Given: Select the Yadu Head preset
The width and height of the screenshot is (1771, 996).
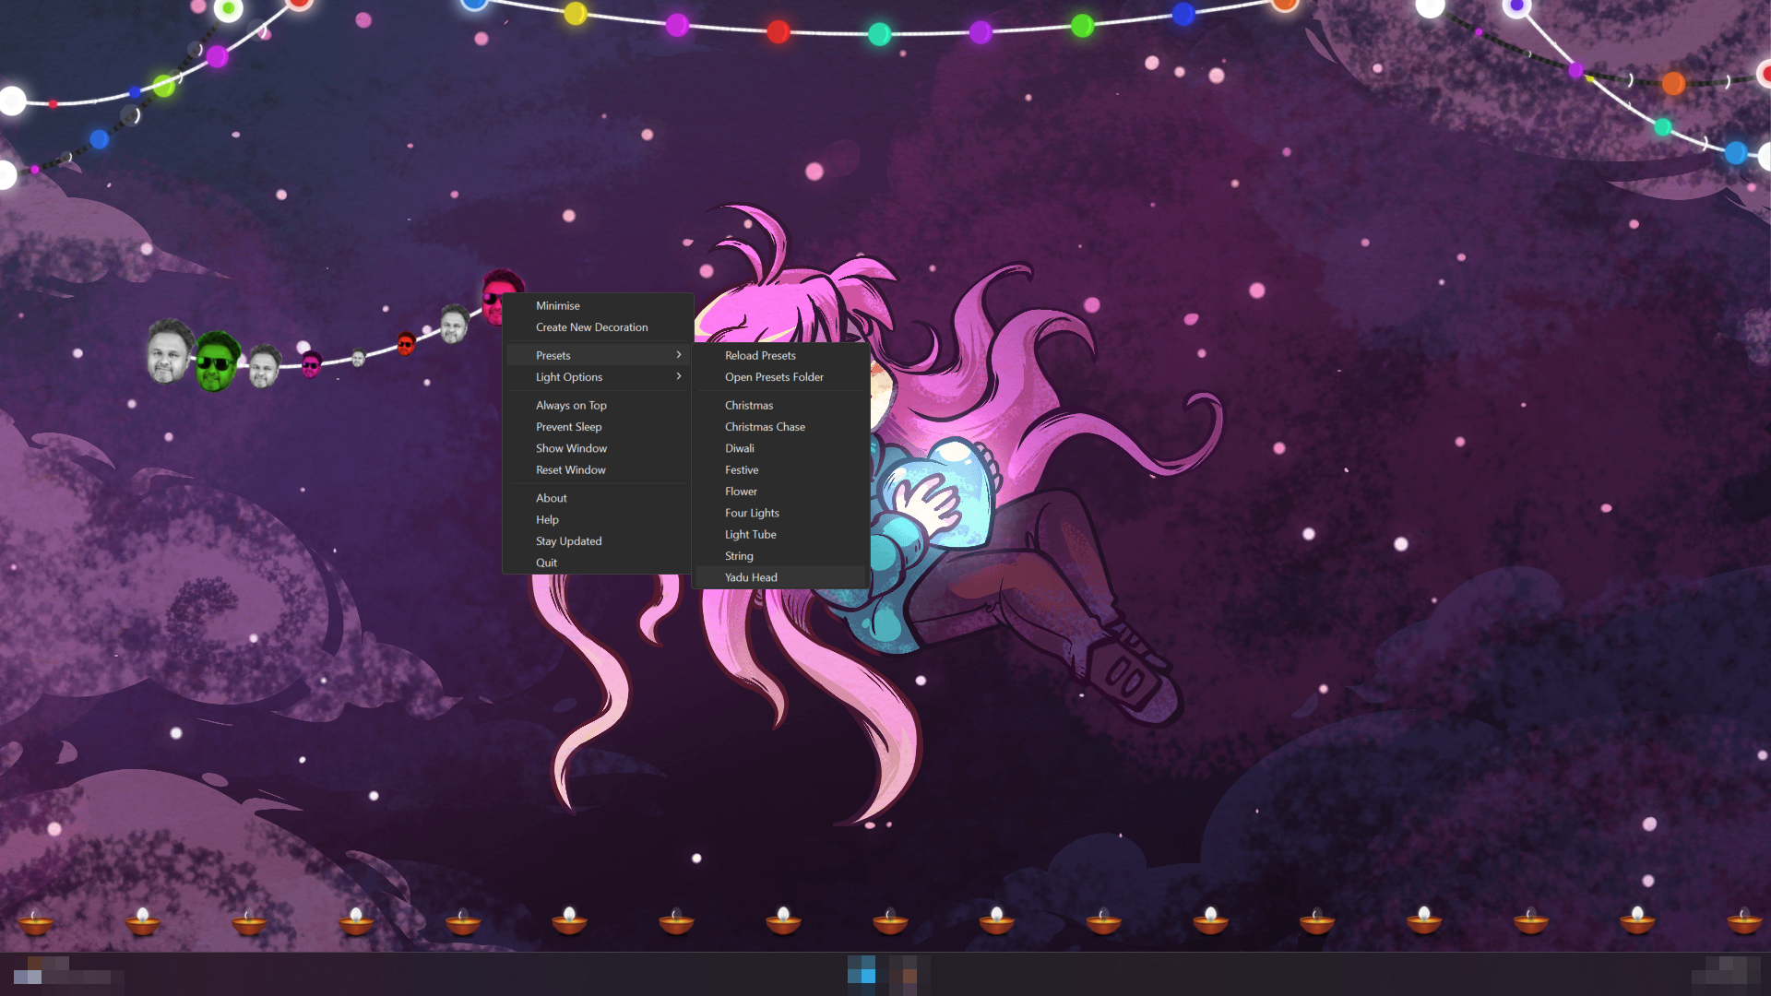Looking at the screenshot, I should tap(751, 577).
